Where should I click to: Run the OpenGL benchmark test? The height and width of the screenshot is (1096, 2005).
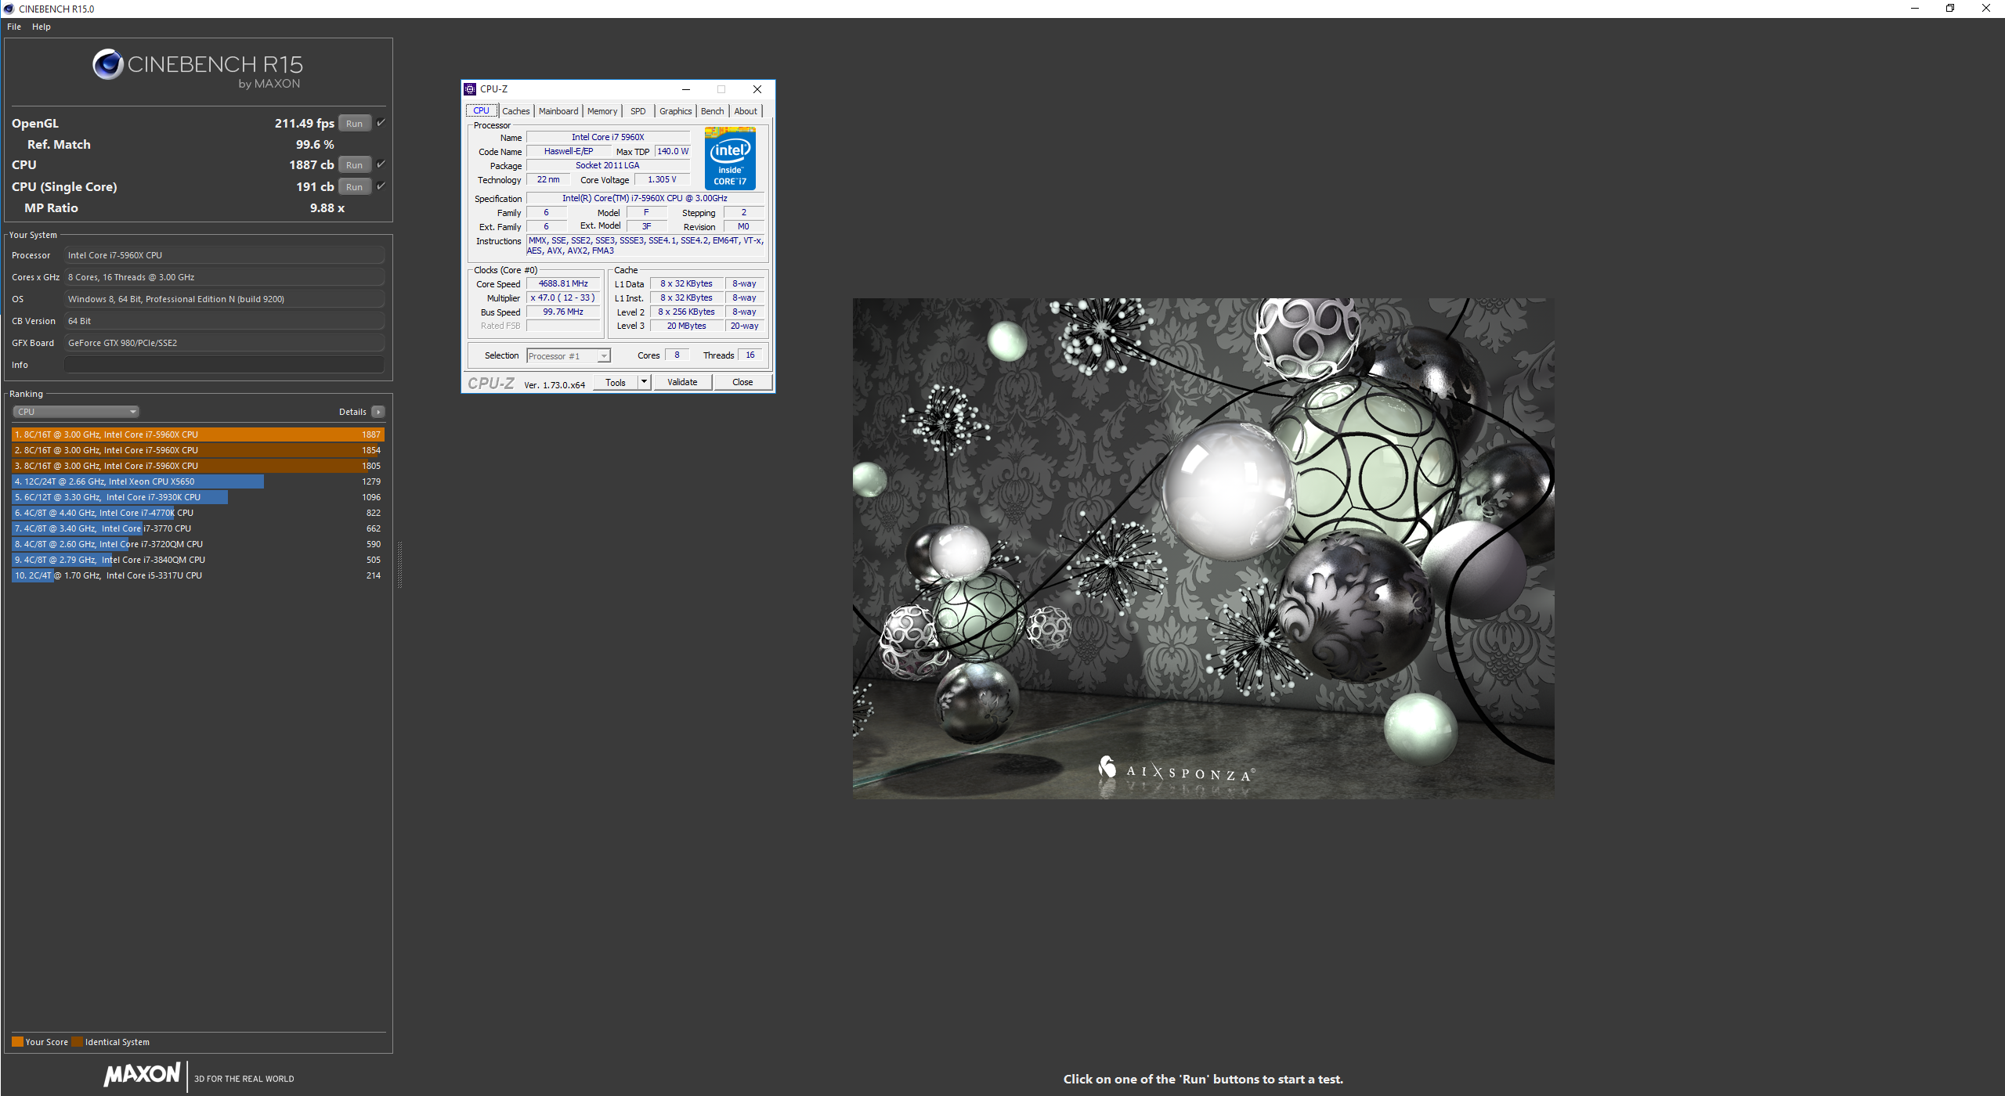click(x=354, y=123)
